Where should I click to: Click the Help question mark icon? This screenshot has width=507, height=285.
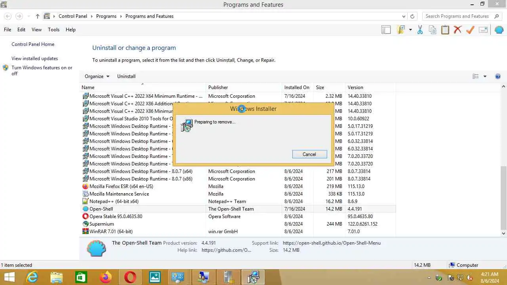pos(498,76)
